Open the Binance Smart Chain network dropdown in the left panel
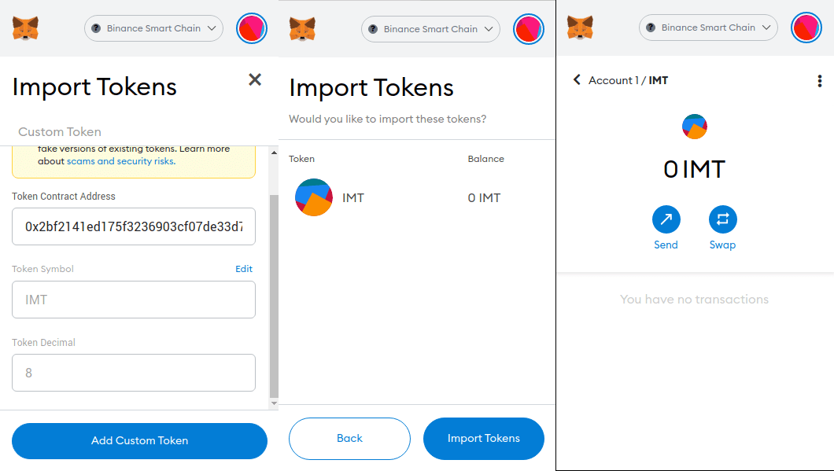This screenshot has height=471, width=834. pos(153,28)
